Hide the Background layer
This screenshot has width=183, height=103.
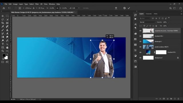pyautogui.click(x=140, y=58)
